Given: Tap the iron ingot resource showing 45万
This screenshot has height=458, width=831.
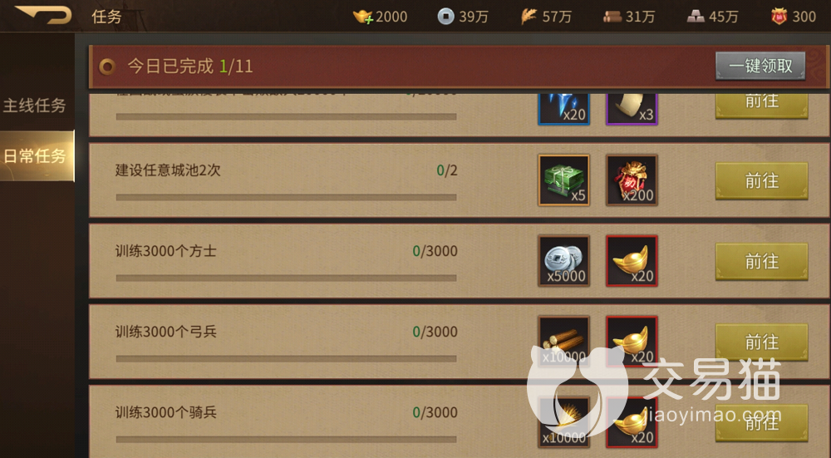Looking at the screenshot, I should tap(713, 17).
